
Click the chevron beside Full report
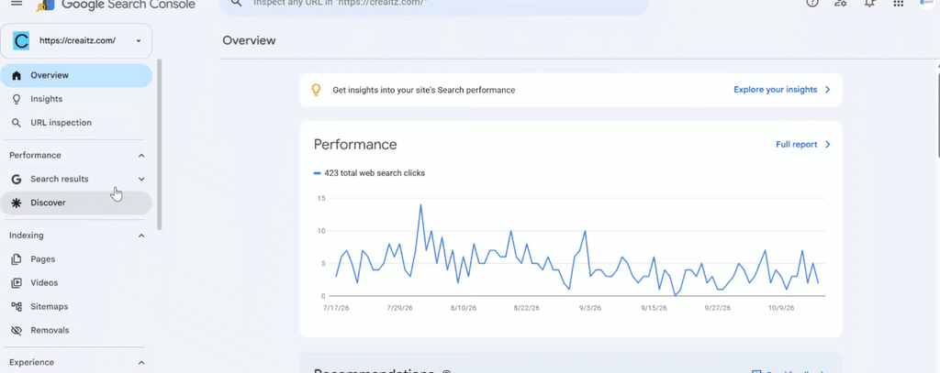point(827,144)
